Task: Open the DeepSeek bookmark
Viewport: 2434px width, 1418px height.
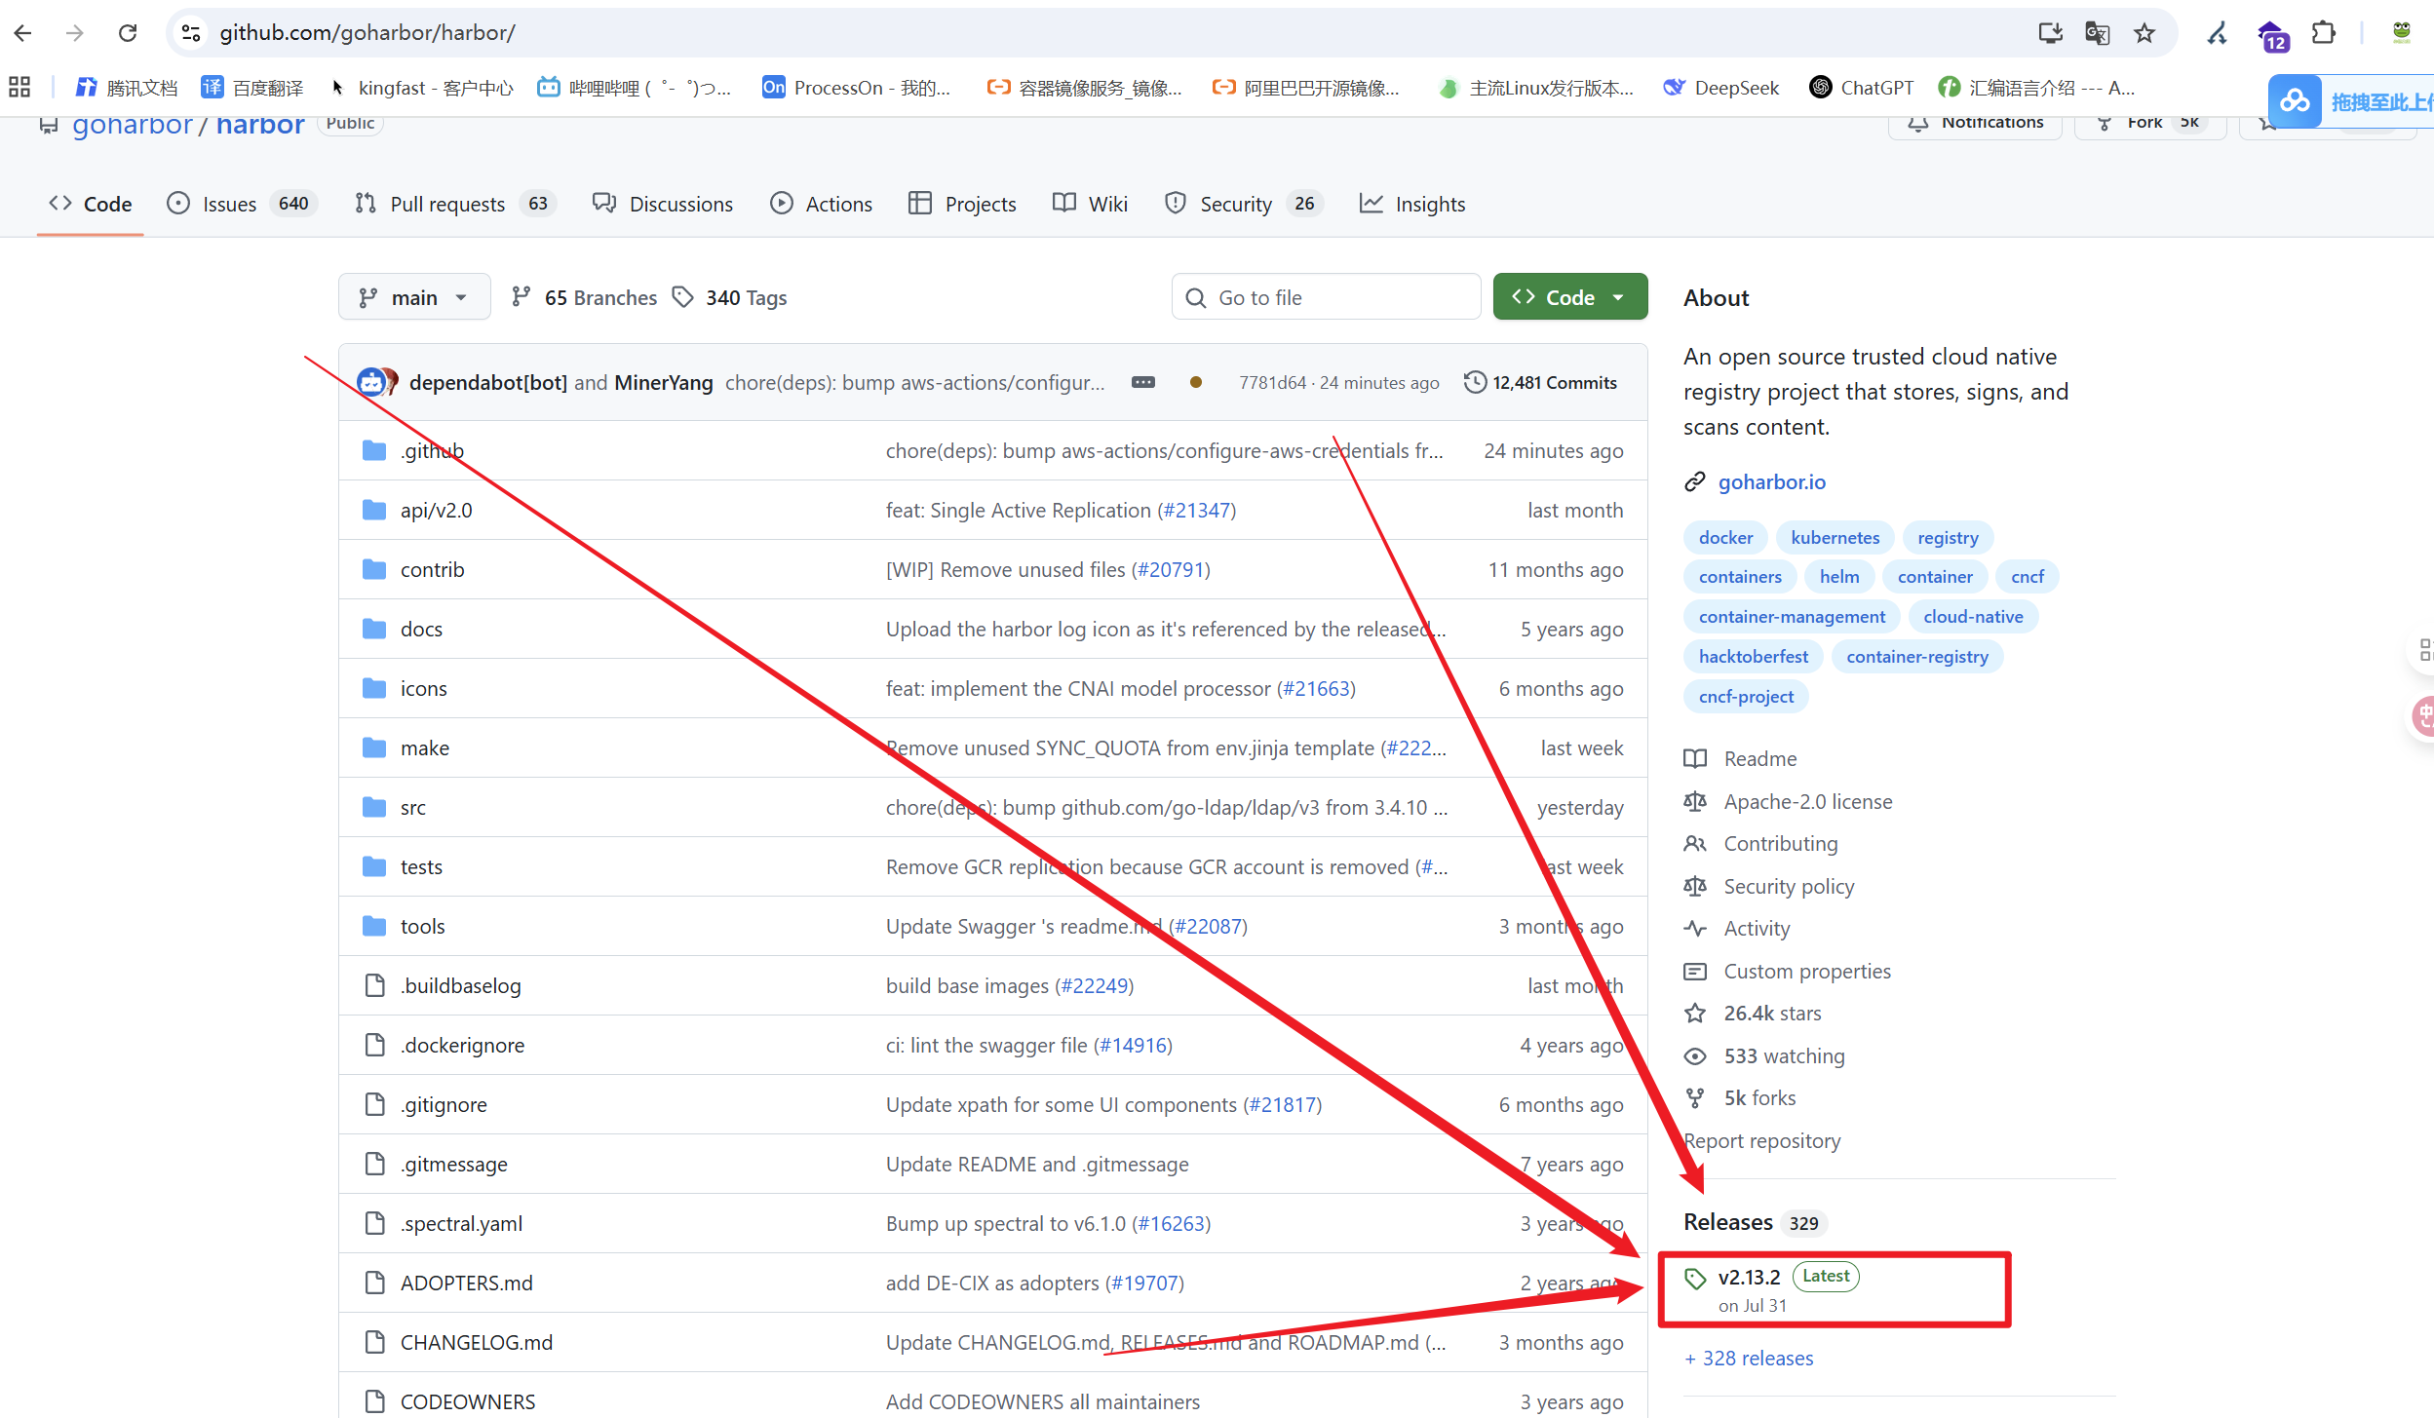Action: 1721,88
